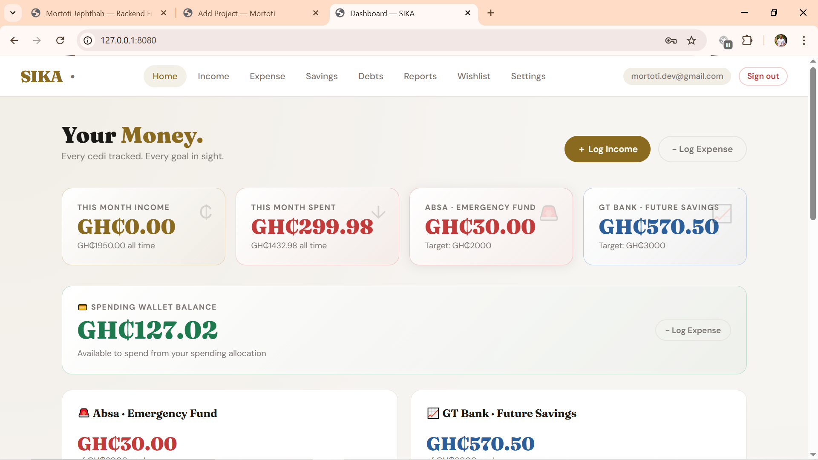Screen dimensions: 818x460
Task: Click the browser back arrow
Action: (x=14, y=40)
